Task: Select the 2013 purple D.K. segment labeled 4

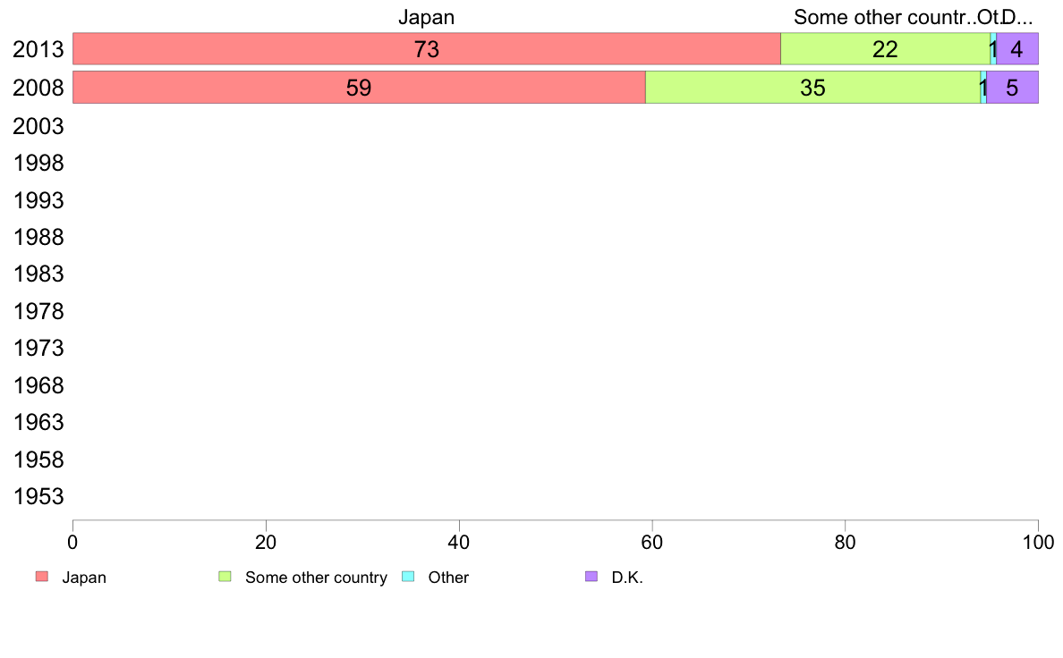Action: (x=1016, y=49)
